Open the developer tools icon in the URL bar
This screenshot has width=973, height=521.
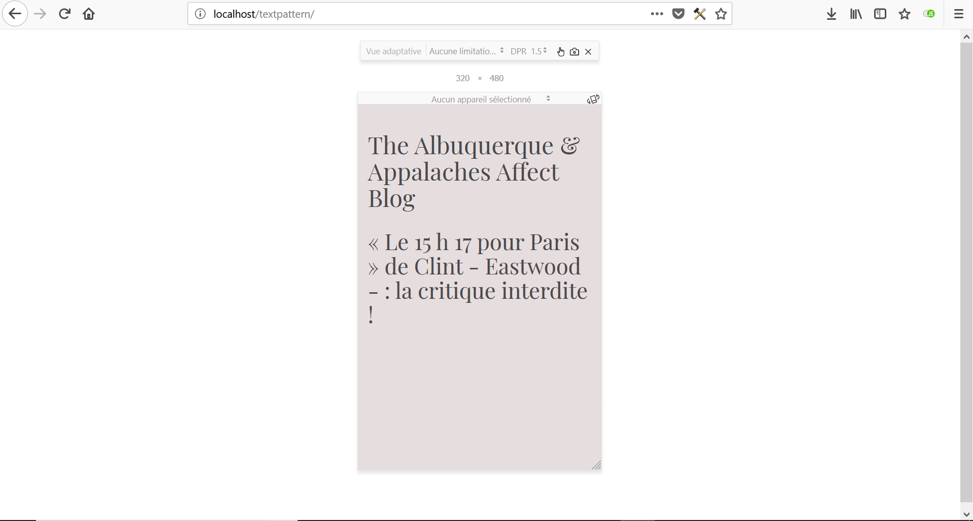coord(700,14)
